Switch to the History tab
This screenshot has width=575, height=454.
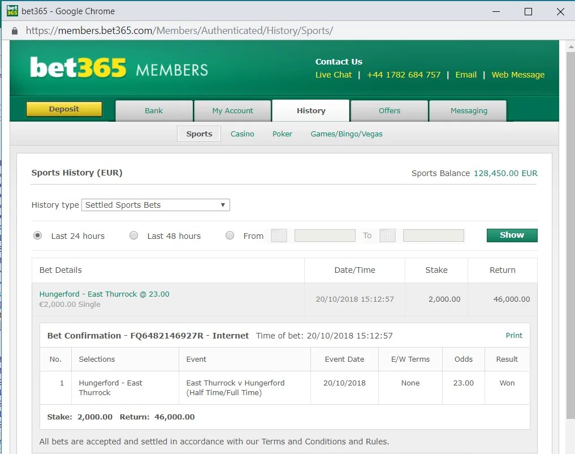311,110
